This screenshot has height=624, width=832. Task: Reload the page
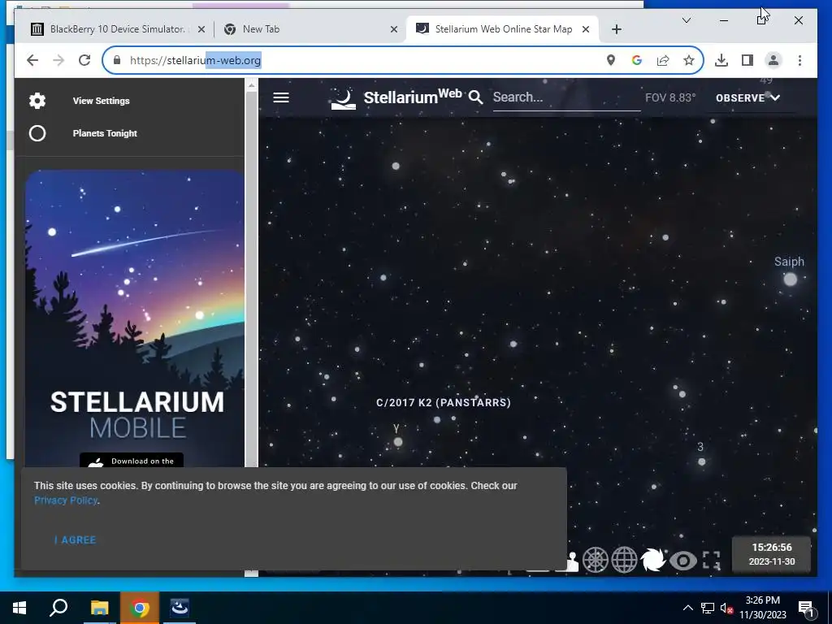[84, 60]
